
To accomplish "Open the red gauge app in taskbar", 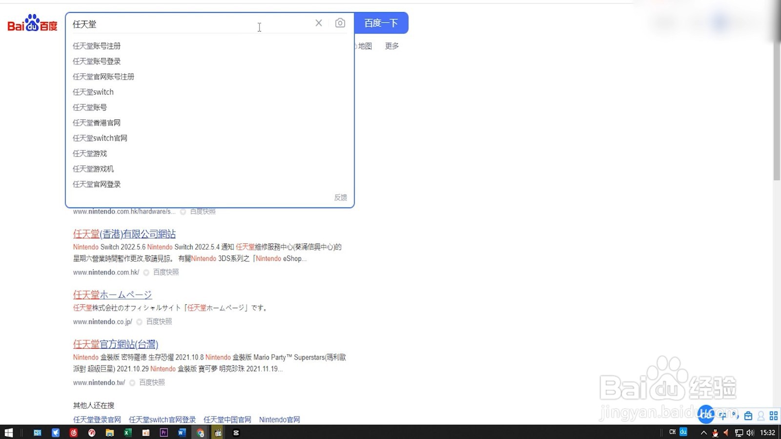I will (92, 432).
